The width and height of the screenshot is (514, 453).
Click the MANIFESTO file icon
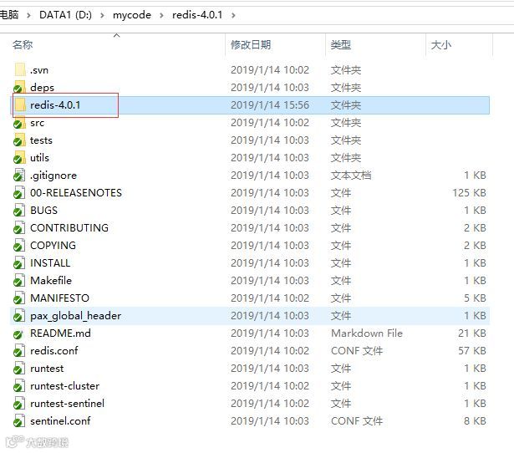[19, 298]
